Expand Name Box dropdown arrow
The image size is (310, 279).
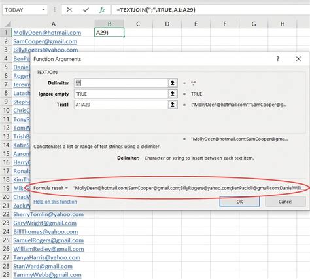pyautogui.click(x=43, y=10)
